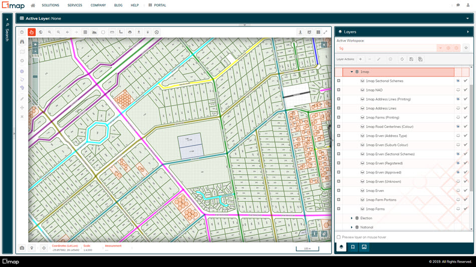Click the download toolbar icon
The width and height of the screenshot is (476, 267).
point(139,32)
